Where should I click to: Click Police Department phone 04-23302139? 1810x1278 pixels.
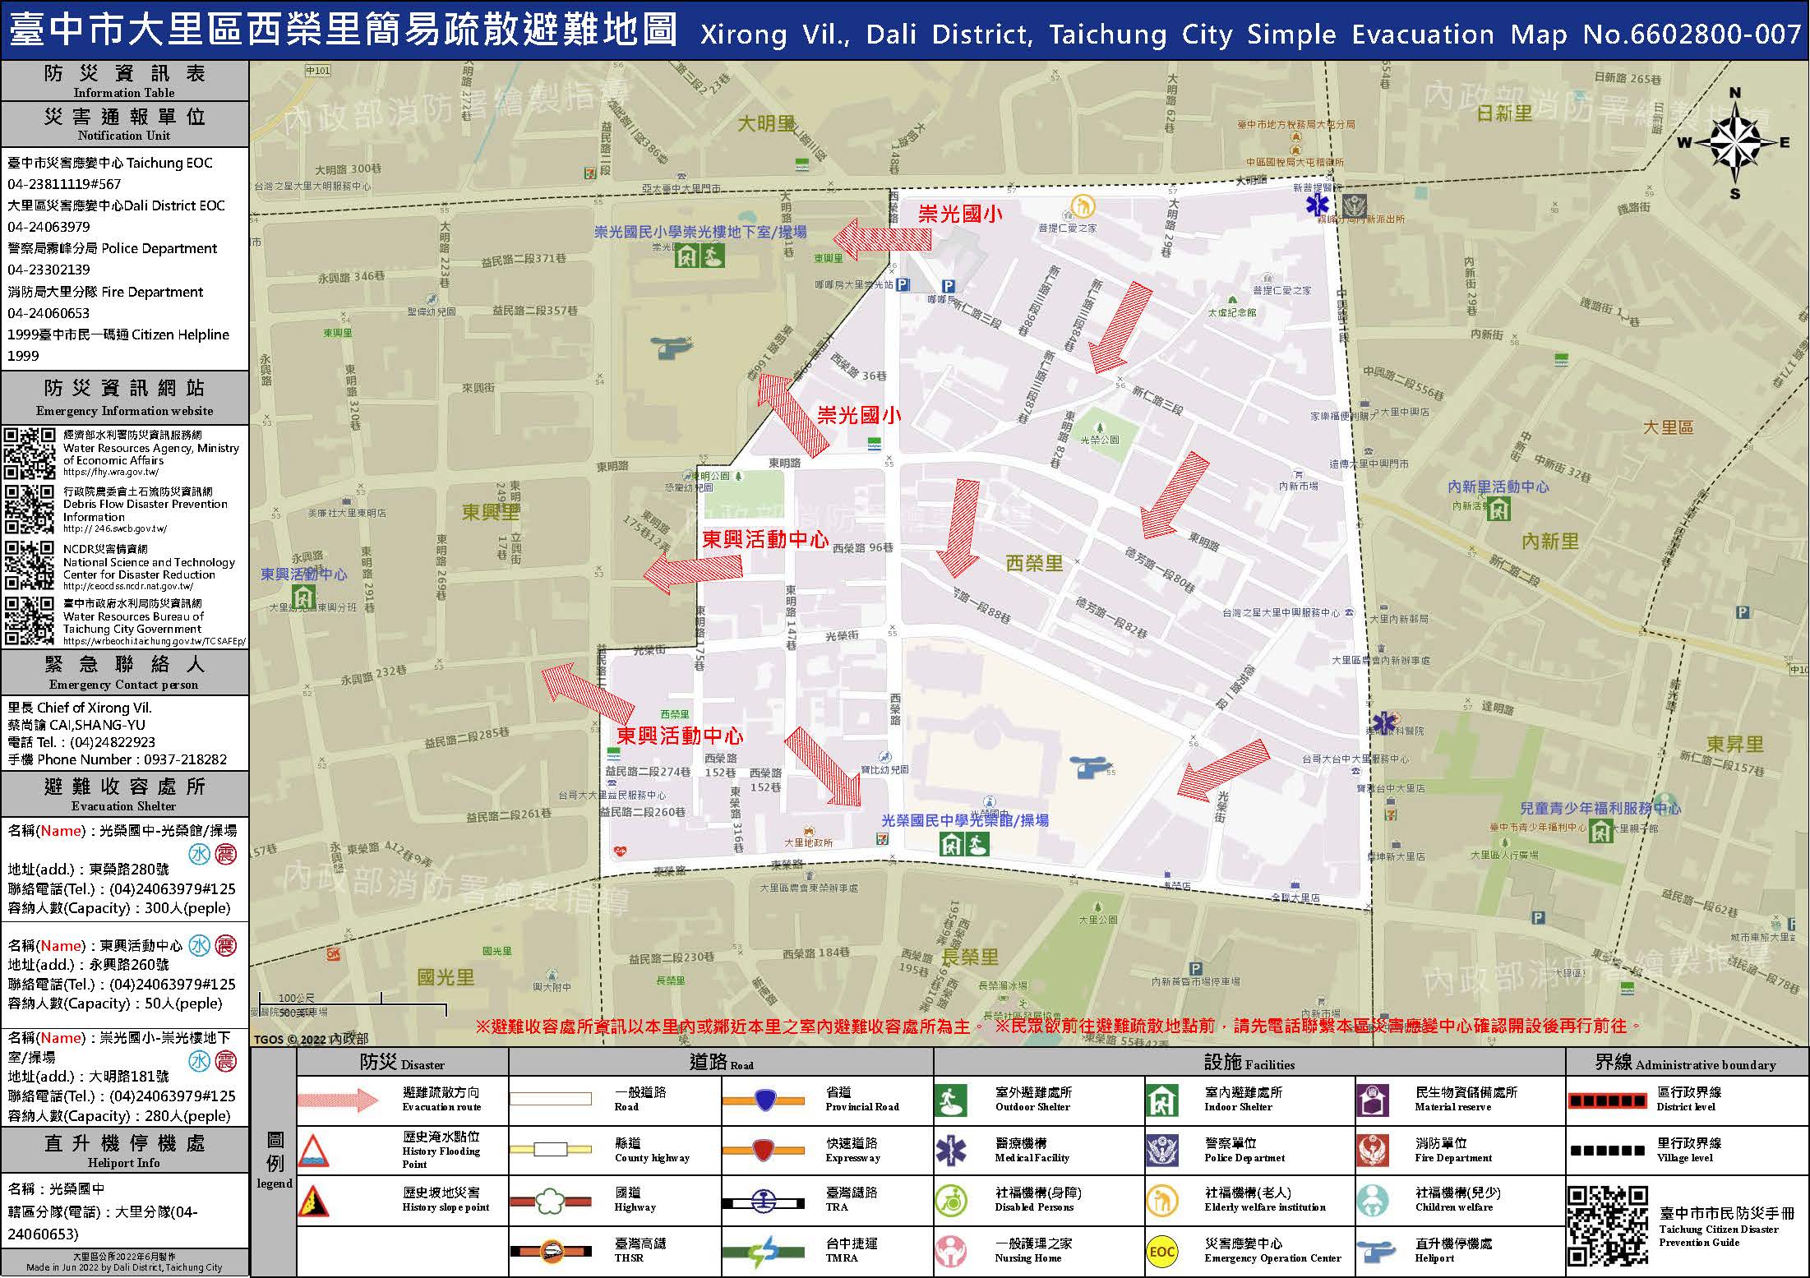(x=48, y=270)
